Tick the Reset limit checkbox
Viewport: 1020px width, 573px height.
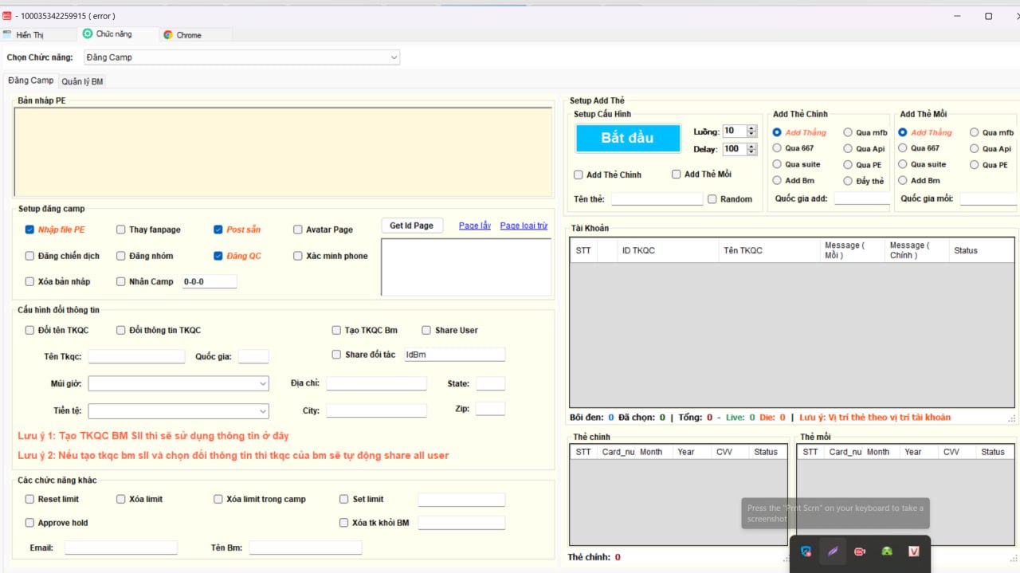29,499
